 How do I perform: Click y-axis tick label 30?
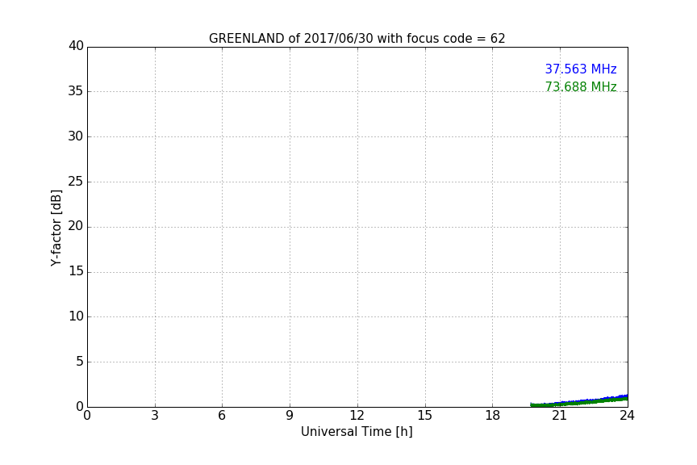point(76,136)
